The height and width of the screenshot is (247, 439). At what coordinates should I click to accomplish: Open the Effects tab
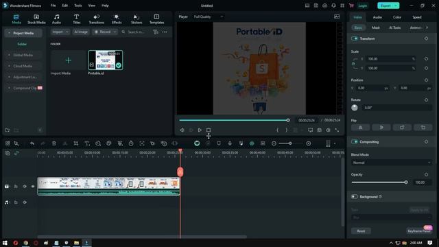point(117,19)
